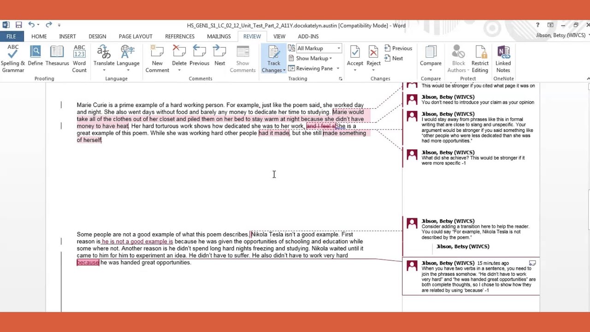
Task: Click the Show Comments button
Action: [x=242, y=59]
